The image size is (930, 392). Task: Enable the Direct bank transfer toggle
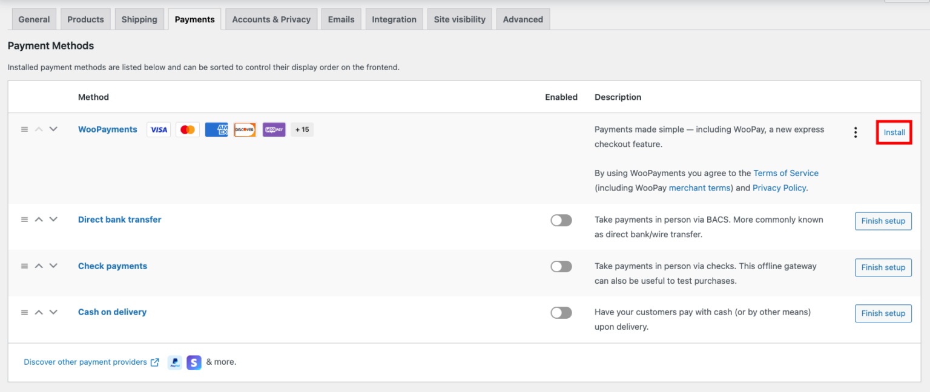(x=561, y=220)
